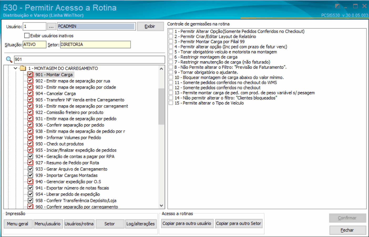369x237 pixels.
Task: Collapse the 1 - Montagem do Carregamento node
Action: pyautogui.click(x=16, y=68)
